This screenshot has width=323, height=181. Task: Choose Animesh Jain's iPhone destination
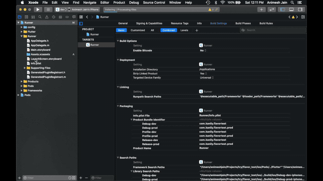[x=83, y=10]
